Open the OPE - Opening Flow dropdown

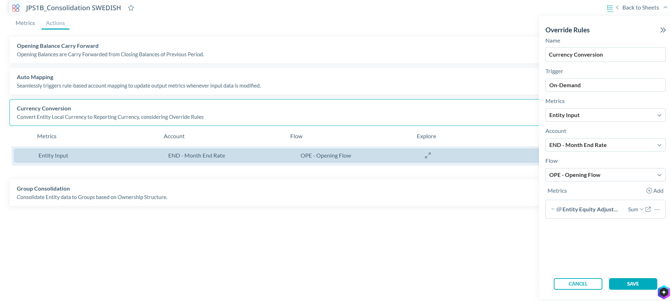606,175
